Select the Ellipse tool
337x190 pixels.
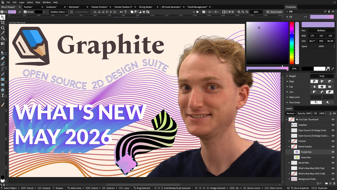coord(3,85)
